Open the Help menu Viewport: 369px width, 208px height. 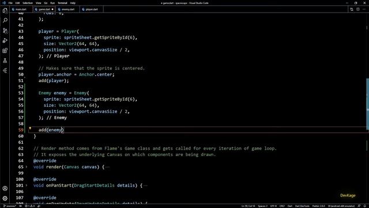[x=73, y=3]
